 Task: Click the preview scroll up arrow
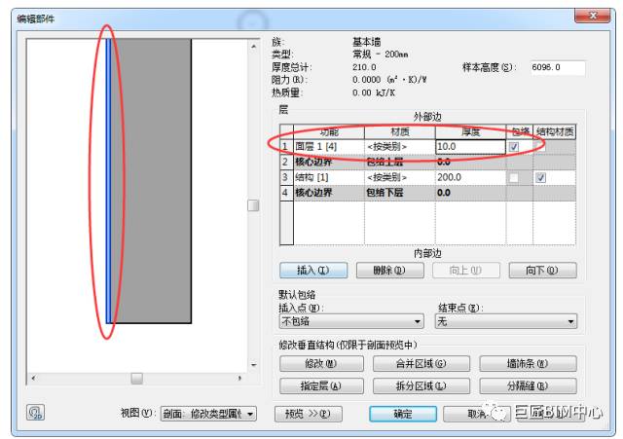(x=253, y=47)
